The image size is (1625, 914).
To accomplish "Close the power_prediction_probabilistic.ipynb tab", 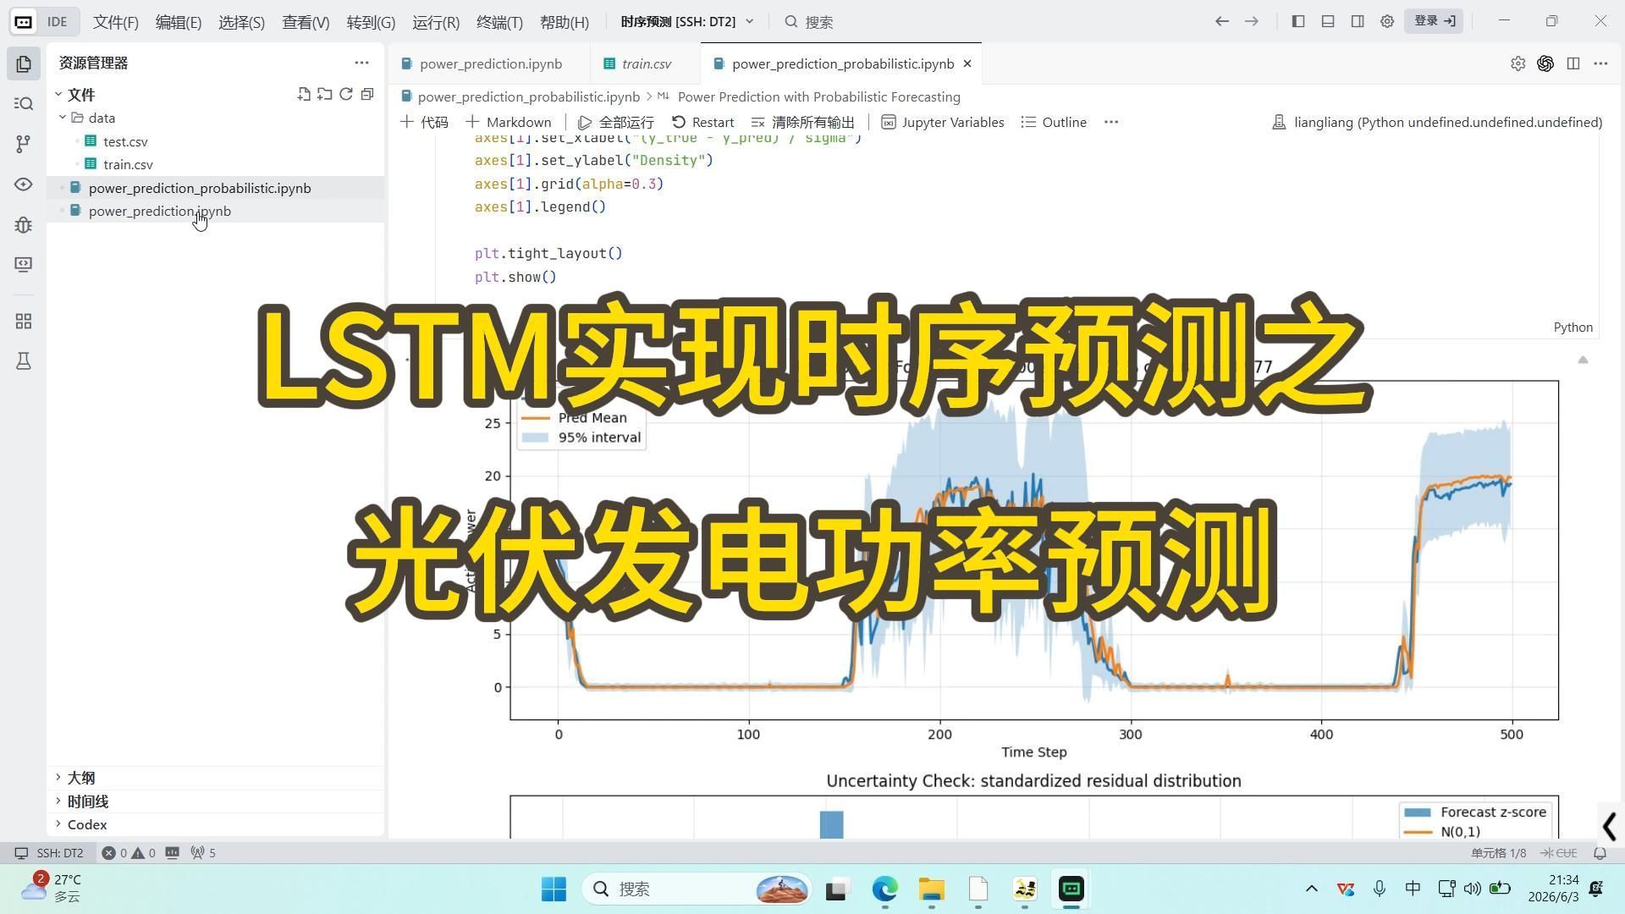I will point(967,63).
